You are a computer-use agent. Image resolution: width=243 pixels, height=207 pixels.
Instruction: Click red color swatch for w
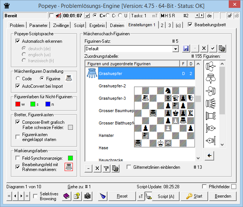18,104
